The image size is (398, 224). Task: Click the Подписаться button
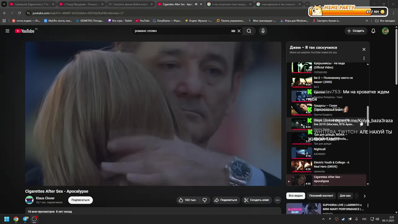click(81, 200)
